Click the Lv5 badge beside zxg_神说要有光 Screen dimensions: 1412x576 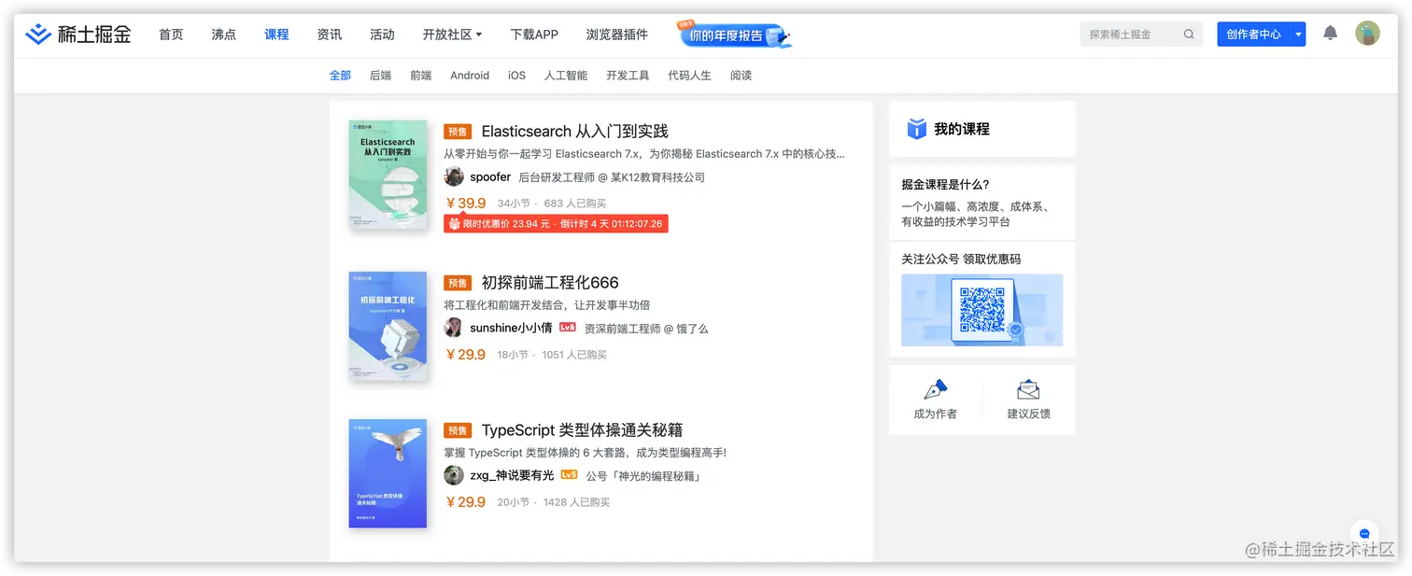point(569,475)
